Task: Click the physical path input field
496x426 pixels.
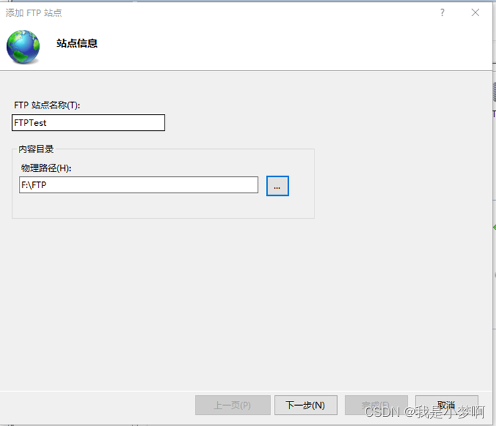Action: pos(139,185)
